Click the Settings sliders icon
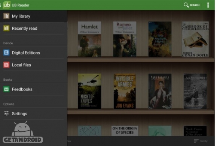The image size is (217, 146). [x=6, y=113]
